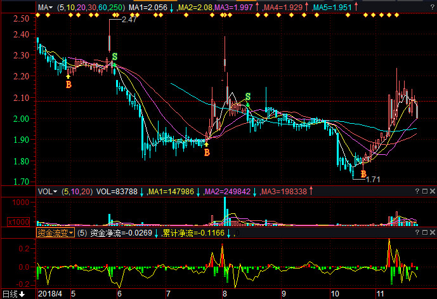Click the green S marker near 2.10 level
This screenshot has width=437, height=299.
point(248,96)
